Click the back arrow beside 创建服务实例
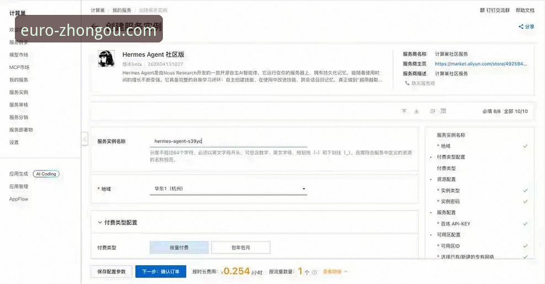Screen dimensions: 545x284 95,26
